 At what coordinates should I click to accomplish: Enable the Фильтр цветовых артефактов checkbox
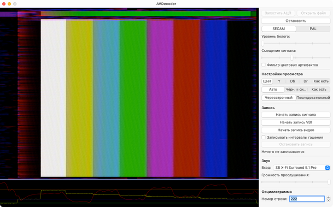tap(264, 65)
